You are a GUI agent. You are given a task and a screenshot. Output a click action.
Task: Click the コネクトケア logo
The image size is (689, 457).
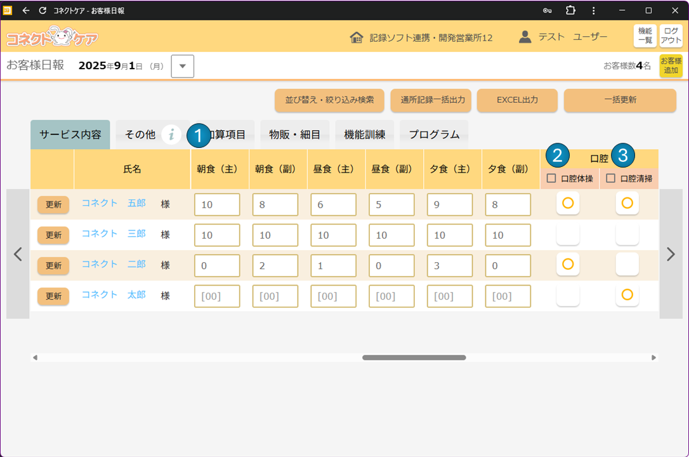click(52, 37)
